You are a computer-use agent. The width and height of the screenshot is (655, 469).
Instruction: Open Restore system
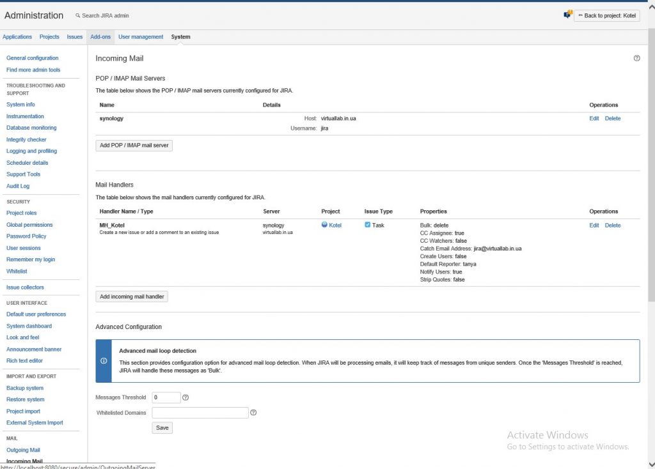coord(25,399)
